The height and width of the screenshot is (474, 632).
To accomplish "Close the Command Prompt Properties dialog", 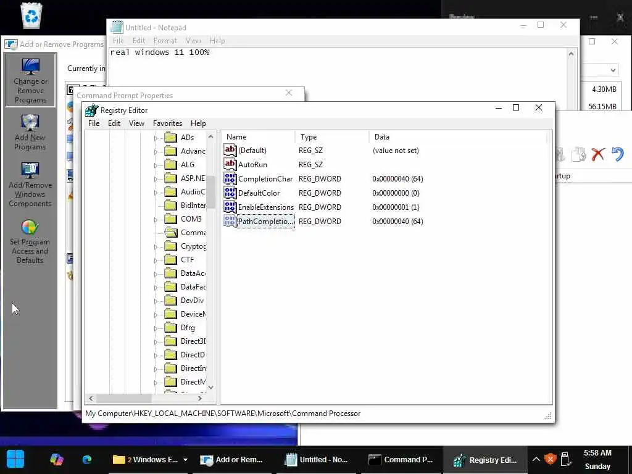I will [x=289, y=93].
